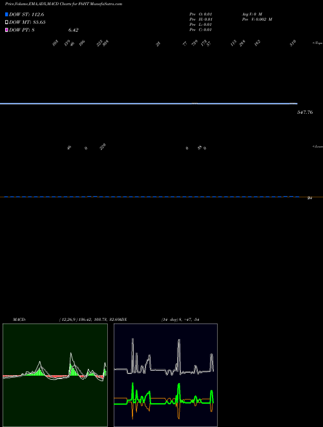Click the 'Pre V: 0.002 M' text

pos(257,19)
